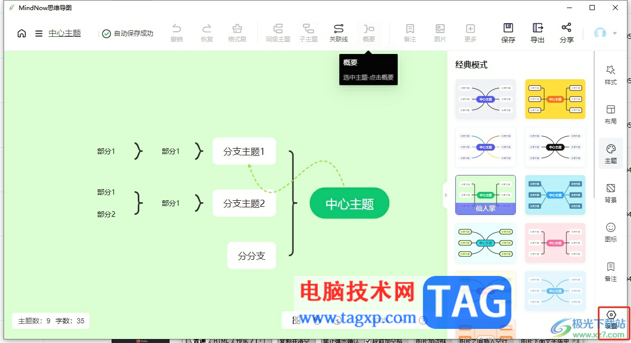Open the Settings (设置) sidebar item
631x343 pixels.
[611, 319]
